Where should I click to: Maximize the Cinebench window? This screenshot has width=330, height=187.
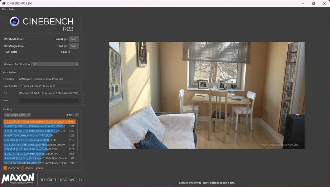(313, 3)
